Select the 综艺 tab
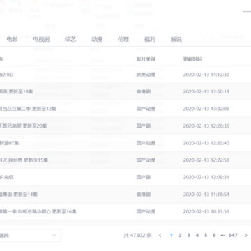This screenshot has width=251, height=251. click(x=70, y=39)
